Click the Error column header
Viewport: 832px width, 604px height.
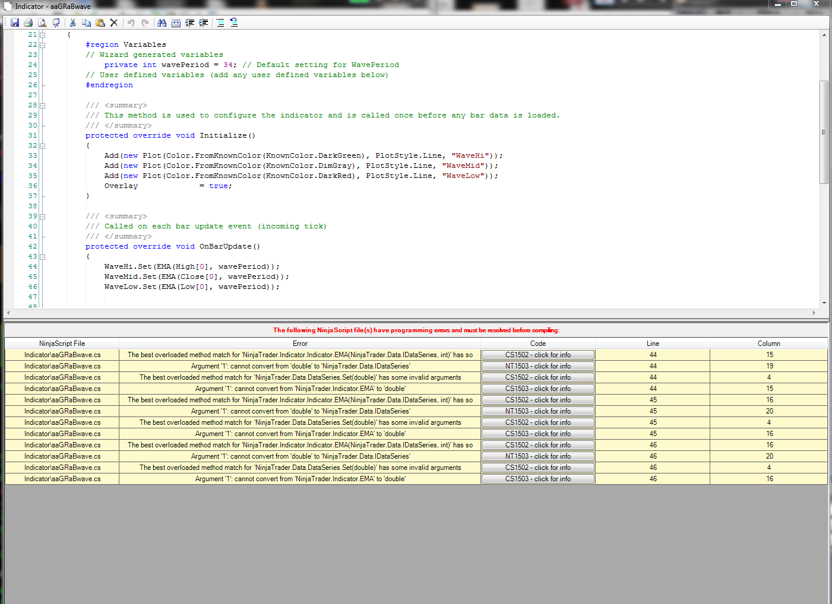(x=300, y=344)
